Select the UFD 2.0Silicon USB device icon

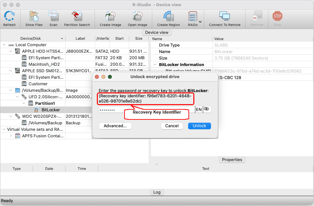(x=24, y=97)
